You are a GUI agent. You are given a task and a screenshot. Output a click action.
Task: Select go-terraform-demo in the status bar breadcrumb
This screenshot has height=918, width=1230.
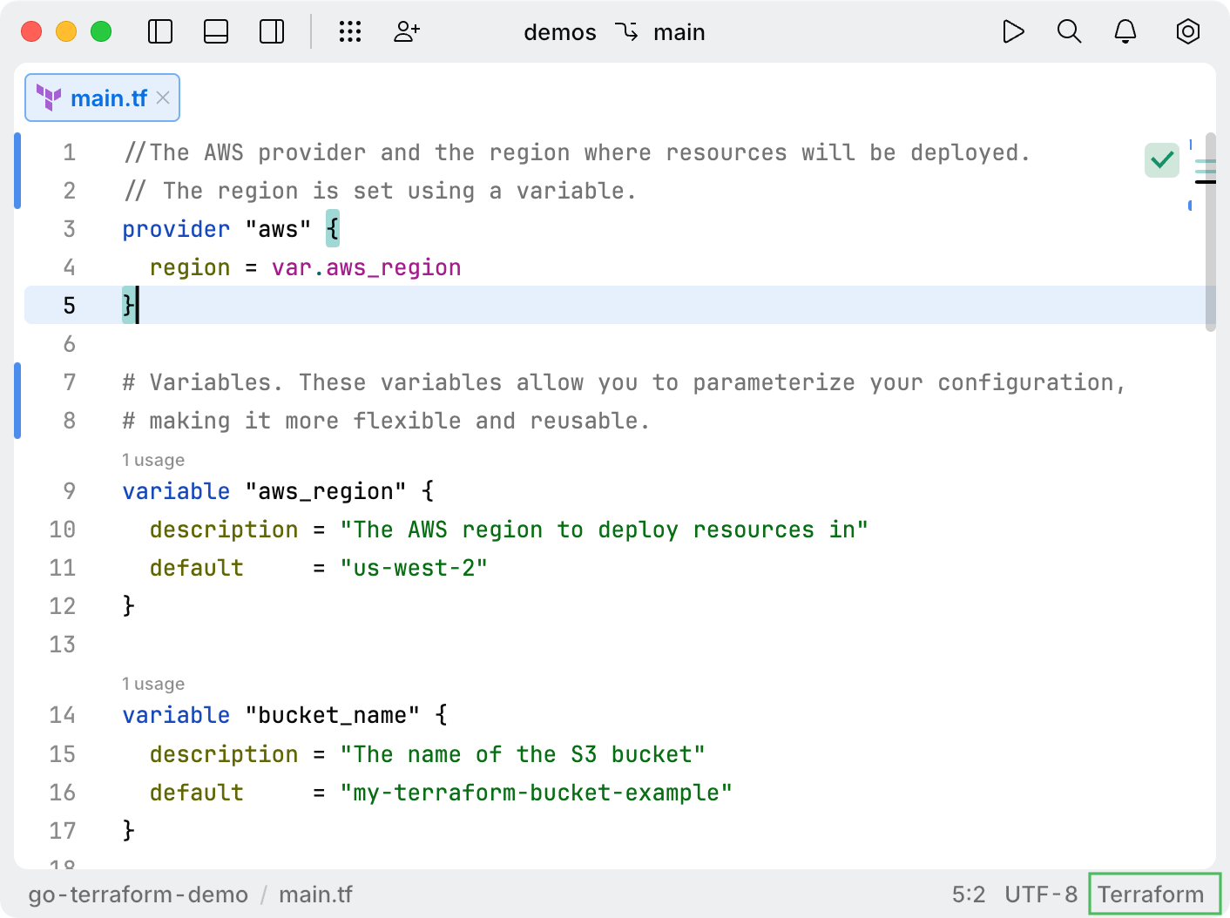coord(137,894)
